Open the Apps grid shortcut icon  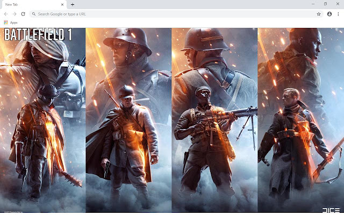6,23
